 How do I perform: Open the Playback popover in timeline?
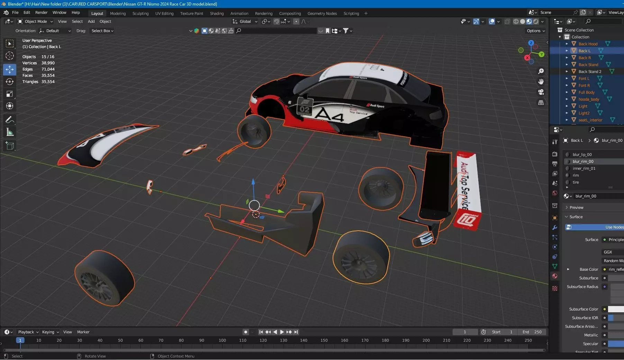(x=28, y=332)
